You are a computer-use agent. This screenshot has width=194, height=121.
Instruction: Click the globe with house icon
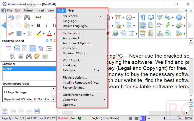(179, 25)
